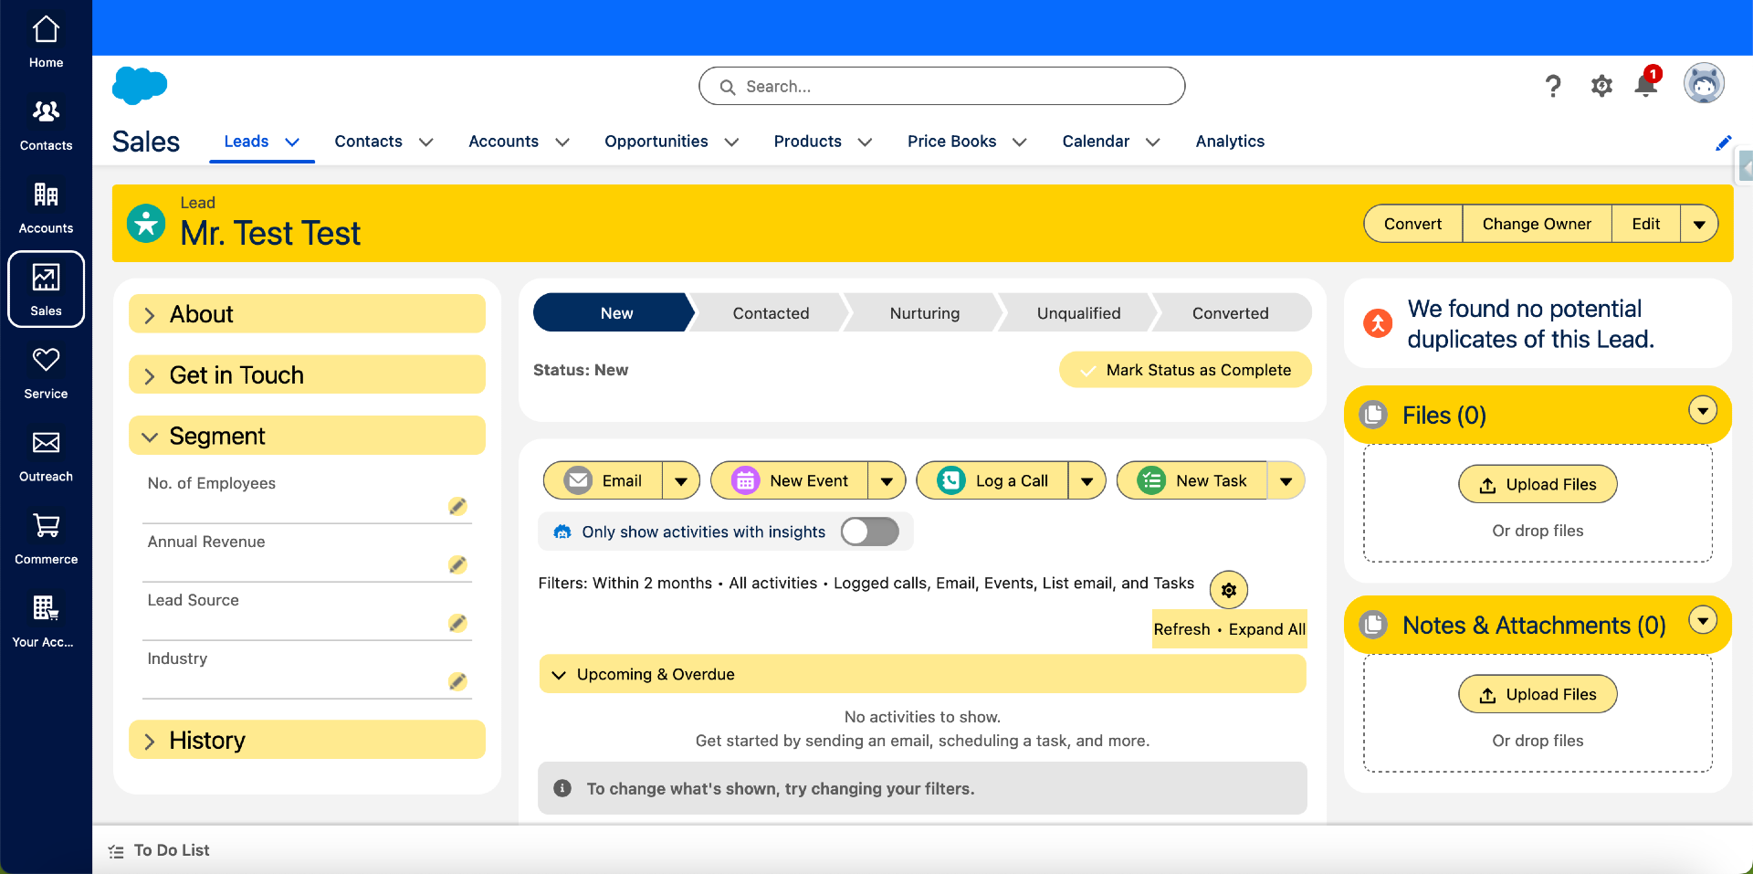This screenshot has height=874, width=1753.
Task: Open the To Do List utility
Action: [159, 850]
